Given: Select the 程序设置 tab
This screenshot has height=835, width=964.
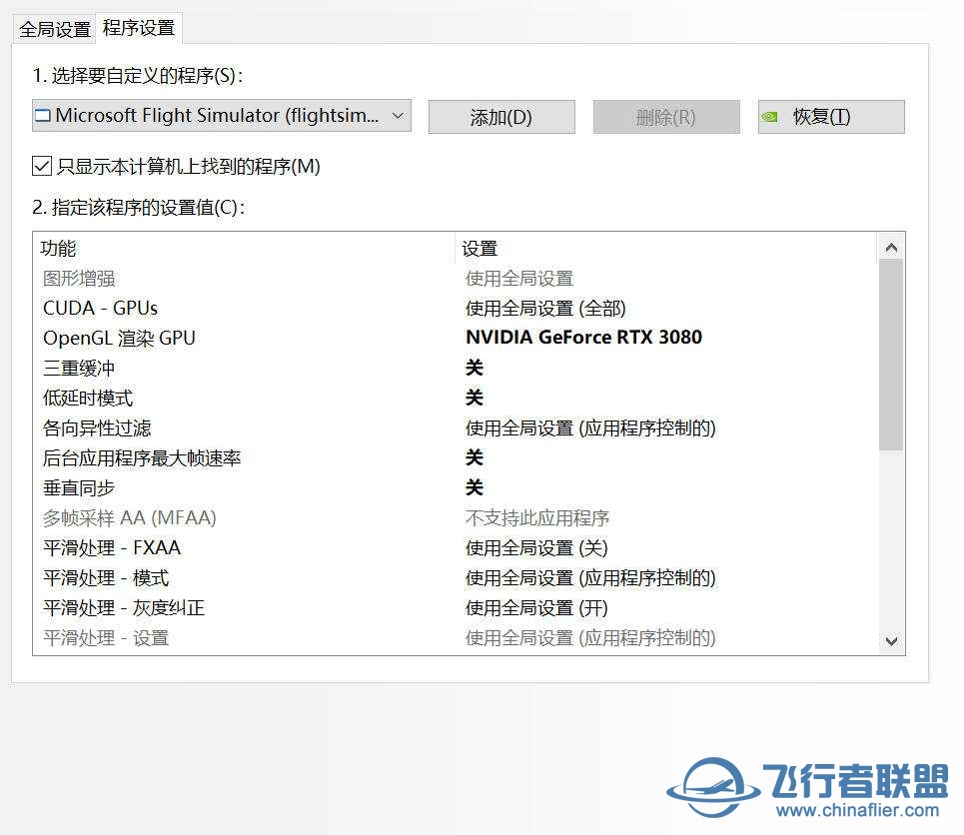Looking at the screenshot, I should point(139,30).
